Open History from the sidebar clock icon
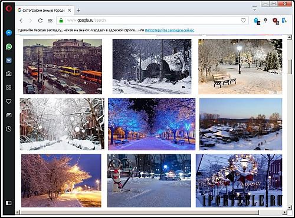This screenshot has width=295, height=218. 9,129
